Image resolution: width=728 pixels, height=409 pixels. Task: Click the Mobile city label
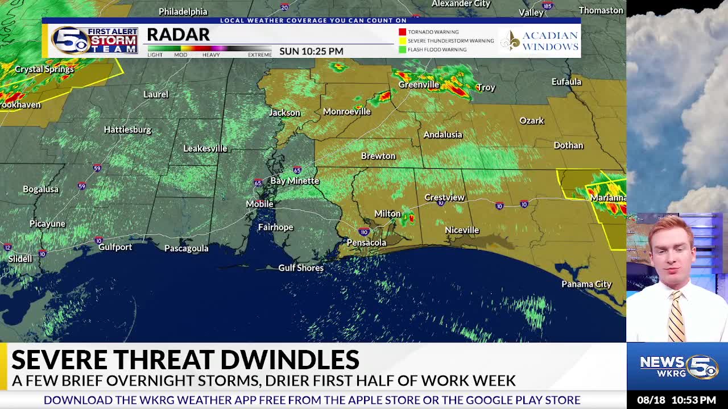point(259,204)
